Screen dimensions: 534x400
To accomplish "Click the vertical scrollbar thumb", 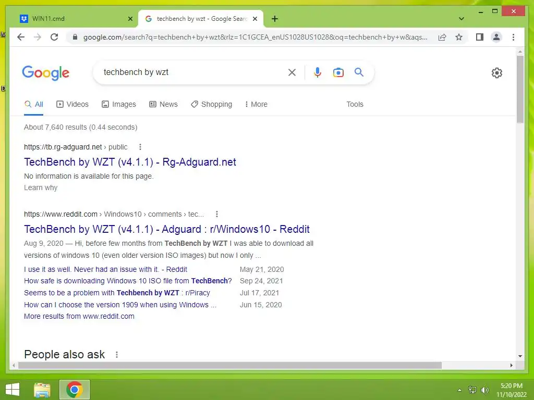I will pos(520,89).
